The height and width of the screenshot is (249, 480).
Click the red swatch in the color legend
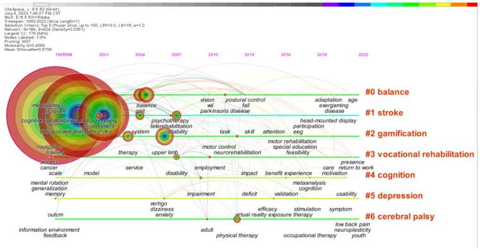(x=472, y=4)
